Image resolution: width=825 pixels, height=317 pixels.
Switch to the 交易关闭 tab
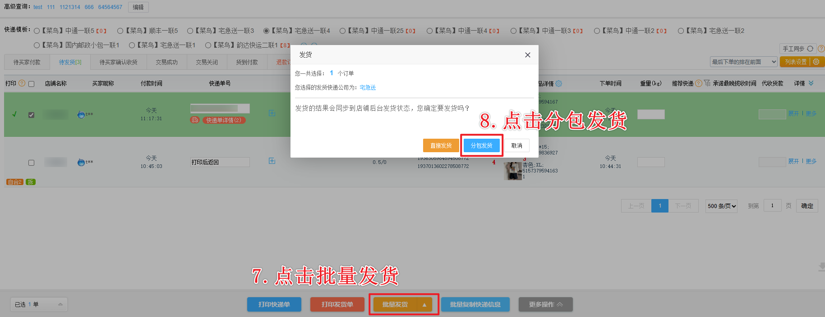[x=207, y=62]
